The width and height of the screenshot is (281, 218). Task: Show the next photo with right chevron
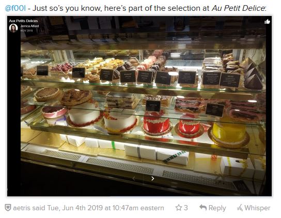152,178
